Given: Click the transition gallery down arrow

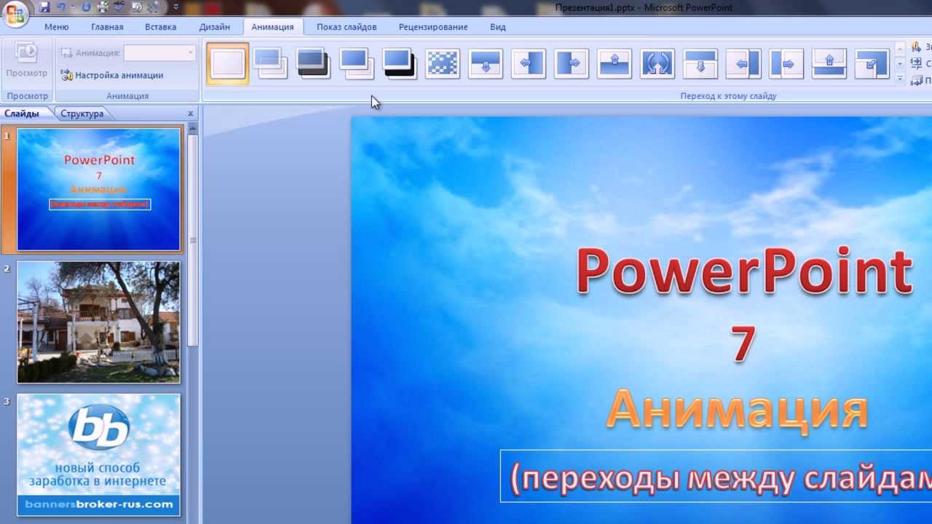Looking at the screenshot, I should pos(900,64).
